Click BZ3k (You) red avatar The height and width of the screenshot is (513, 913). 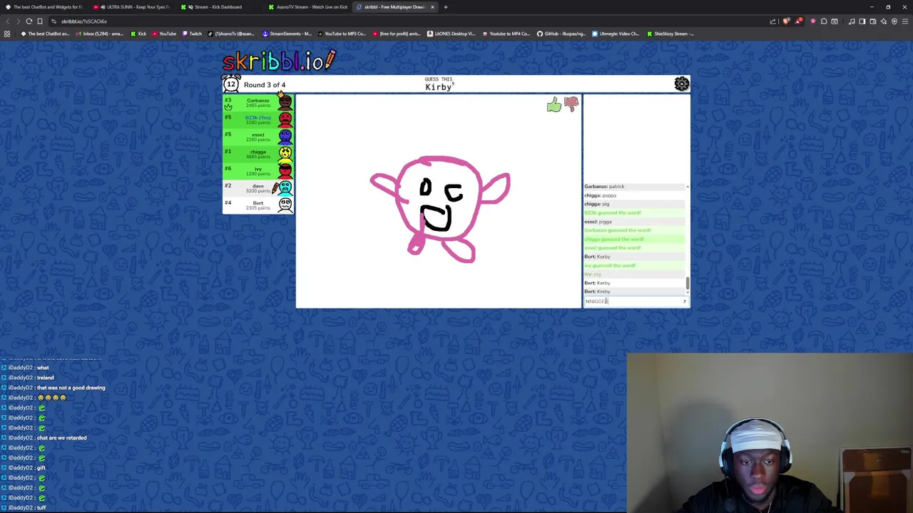(x=285, y=119)
